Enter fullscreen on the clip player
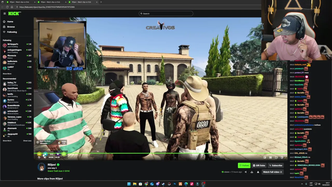This screenshot has width=332, height=187. (276, 157)
